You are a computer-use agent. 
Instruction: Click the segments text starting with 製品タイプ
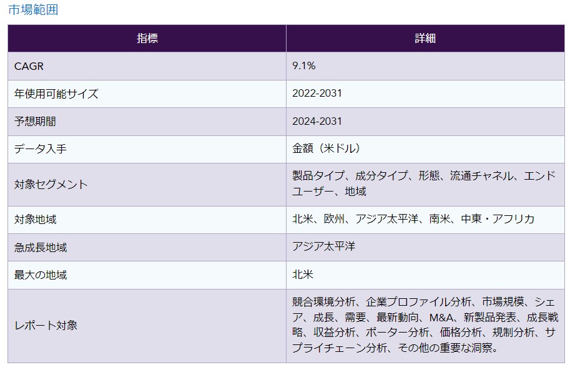click(424, 183)
